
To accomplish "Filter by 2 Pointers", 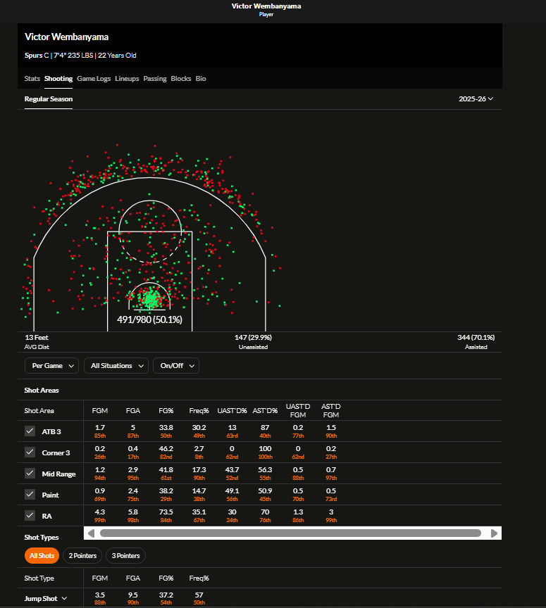I will tap(82, 556).
